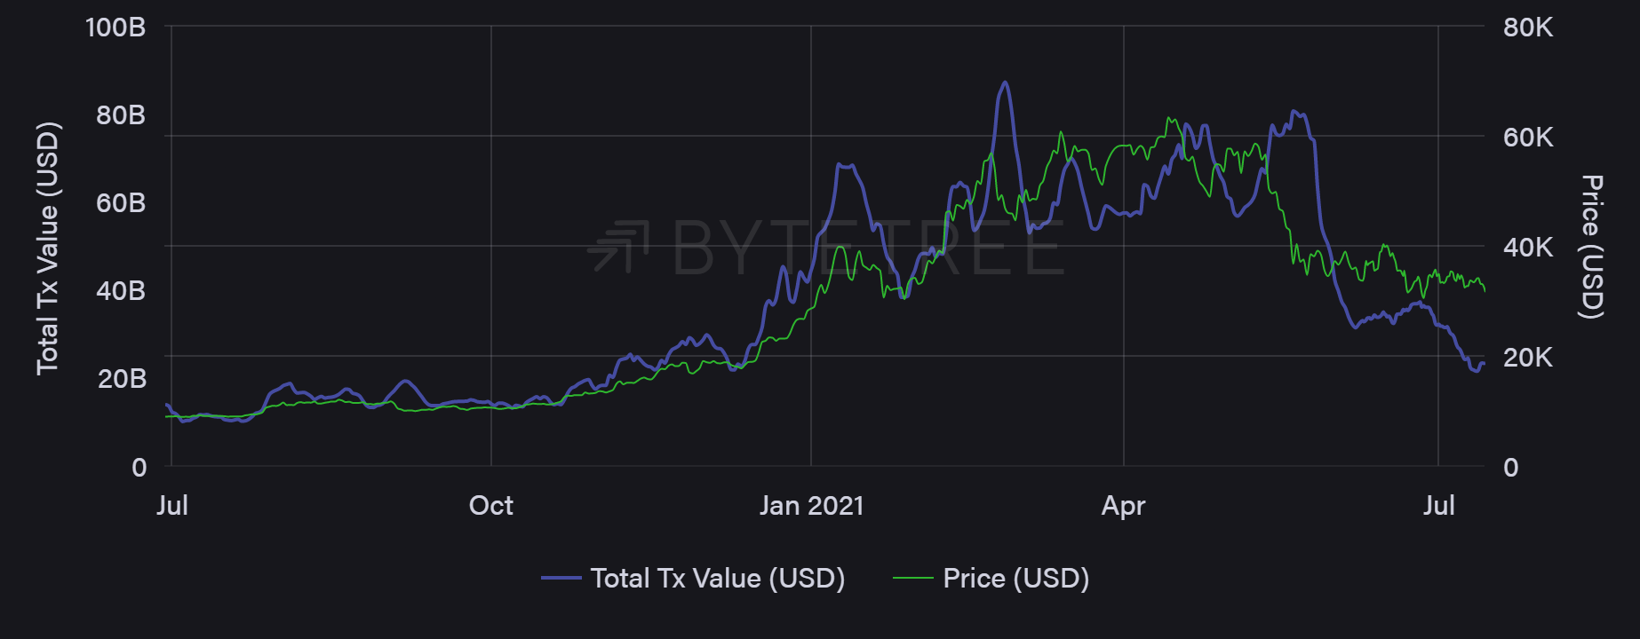Click the 100B left axis tick label
1640x639 pixels.
(115, 28)
